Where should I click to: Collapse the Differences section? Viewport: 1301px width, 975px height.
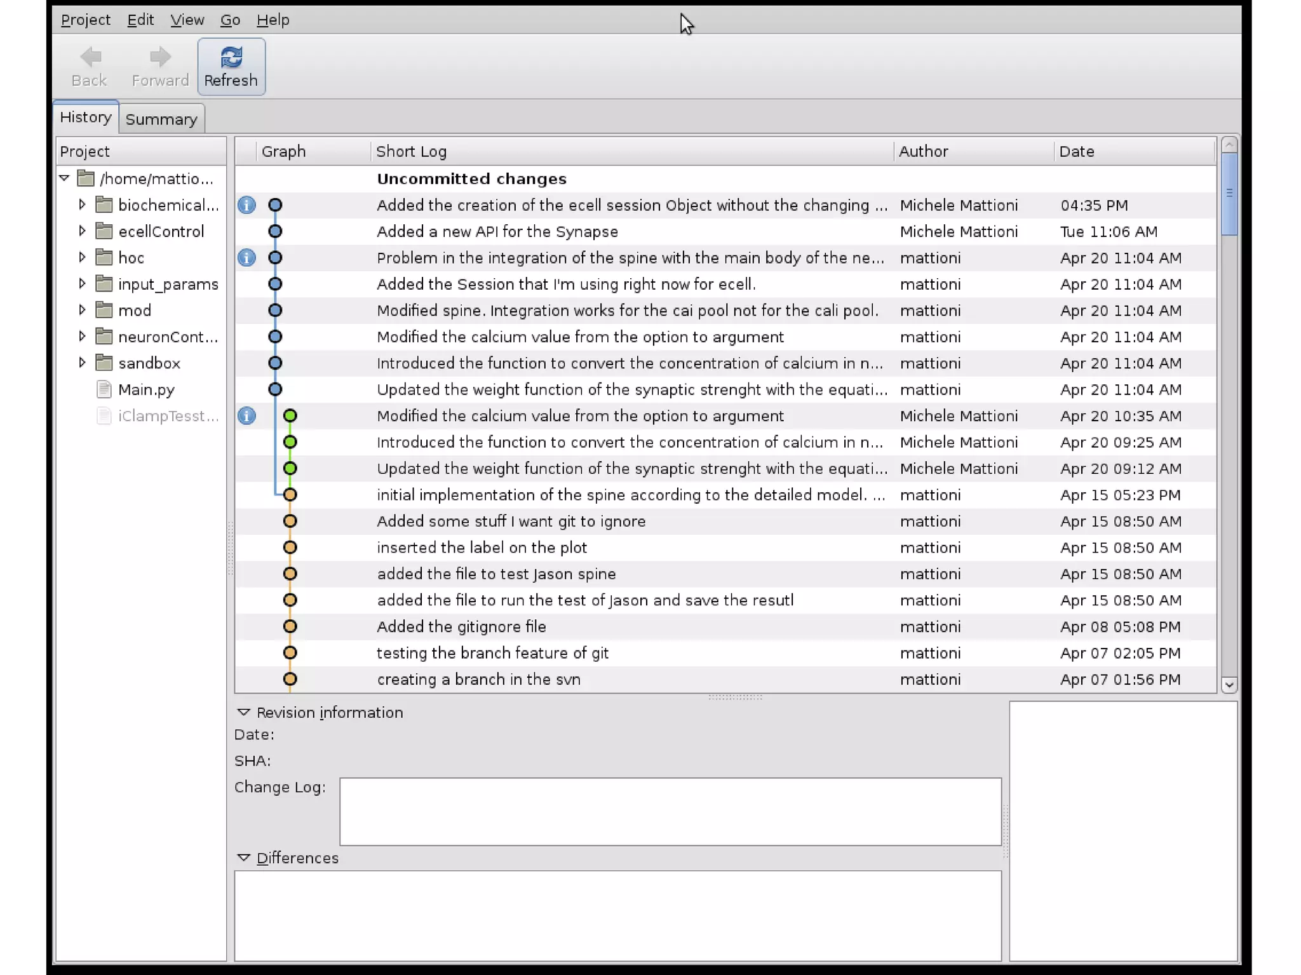243,858
